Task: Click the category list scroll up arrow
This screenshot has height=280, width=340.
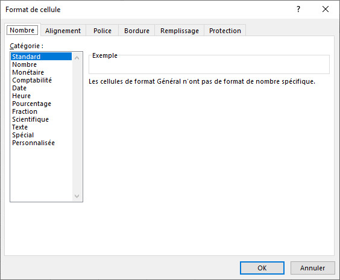Action: coord(77,58)
